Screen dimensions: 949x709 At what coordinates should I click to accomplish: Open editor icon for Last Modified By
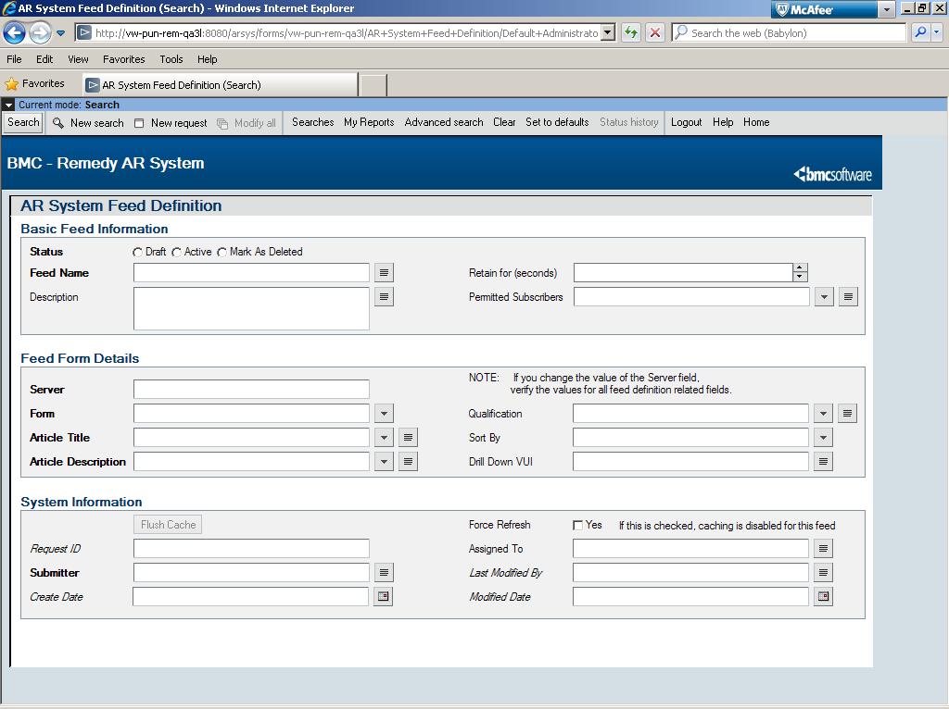click(823, 572)
